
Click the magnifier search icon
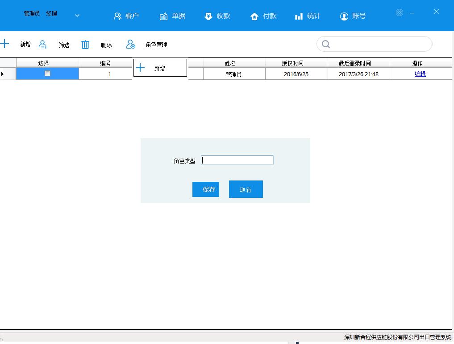click(x=326, y=44)
